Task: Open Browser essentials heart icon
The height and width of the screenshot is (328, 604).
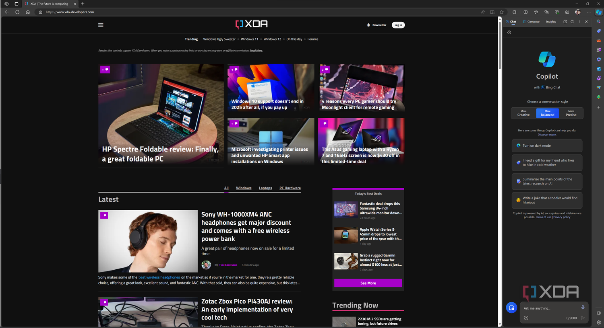Action: (557, 12)
